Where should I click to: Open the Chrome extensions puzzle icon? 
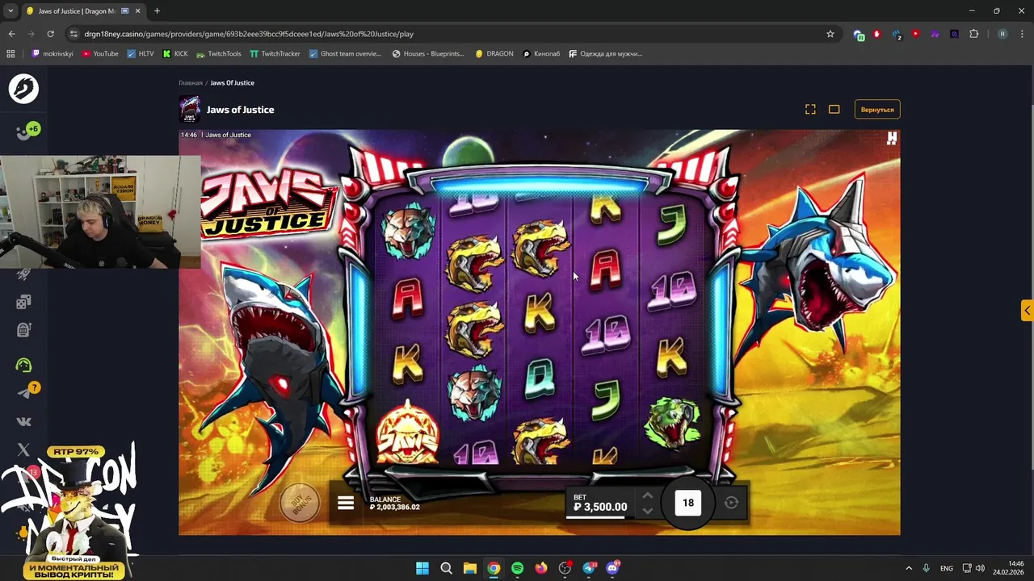pos(973,34)
